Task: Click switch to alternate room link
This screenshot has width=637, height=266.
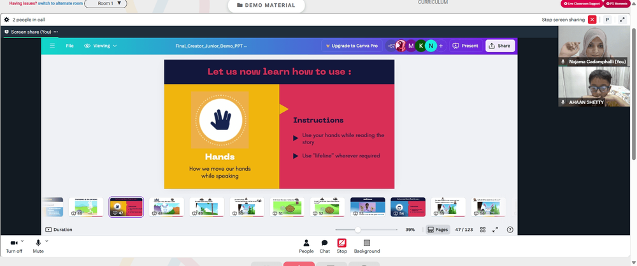Action: 61,3
